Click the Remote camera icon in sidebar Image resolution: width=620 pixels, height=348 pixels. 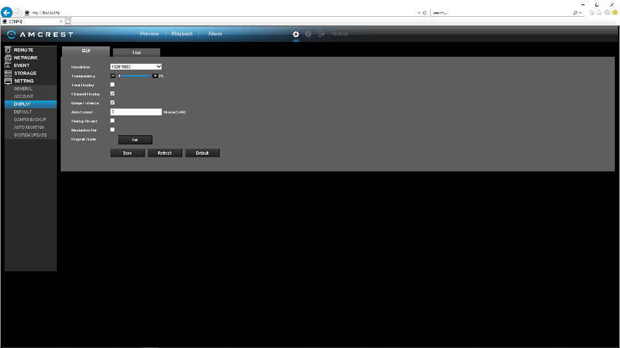click(8, 50)
